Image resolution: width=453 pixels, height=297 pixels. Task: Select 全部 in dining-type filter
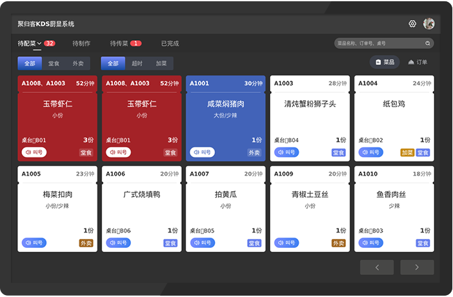[30, 63]
